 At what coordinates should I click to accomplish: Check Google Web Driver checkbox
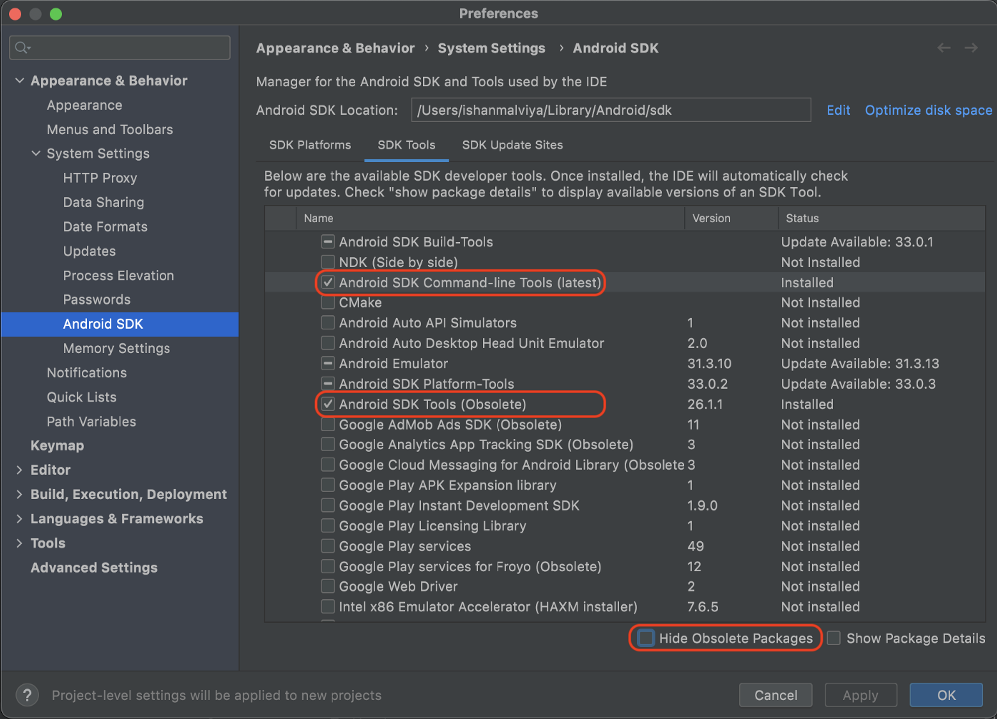(x=328, y=586)
